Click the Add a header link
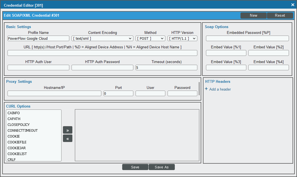Viewport: 297px width, 177px height. (220, 89)
